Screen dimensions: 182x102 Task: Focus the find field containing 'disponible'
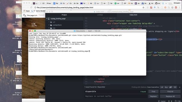116,92
